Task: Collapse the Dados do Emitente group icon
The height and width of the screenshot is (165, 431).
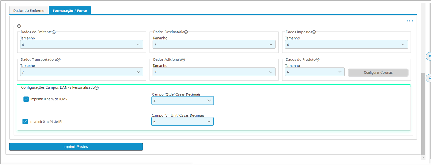Action: (54, 32)
